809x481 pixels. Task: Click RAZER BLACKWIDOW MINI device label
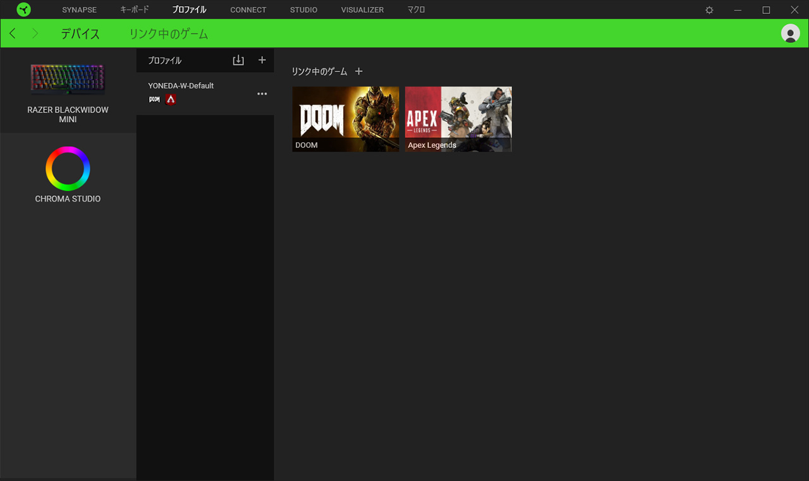[x=68, y=114]
